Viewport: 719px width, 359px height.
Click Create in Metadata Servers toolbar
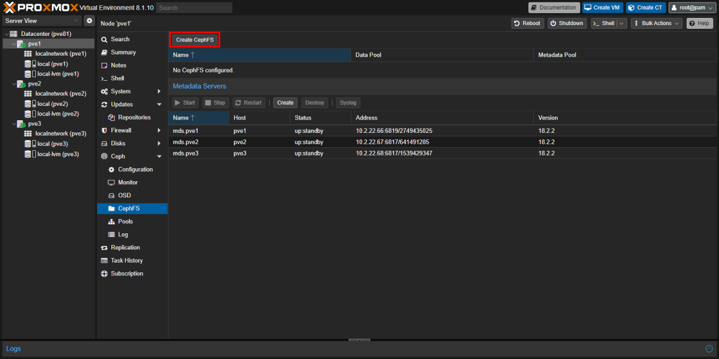click(x=285, y=103)
